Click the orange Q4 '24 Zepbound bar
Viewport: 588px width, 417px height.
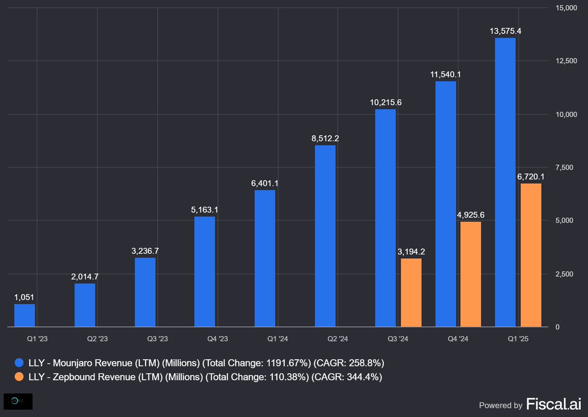point(471,274)
